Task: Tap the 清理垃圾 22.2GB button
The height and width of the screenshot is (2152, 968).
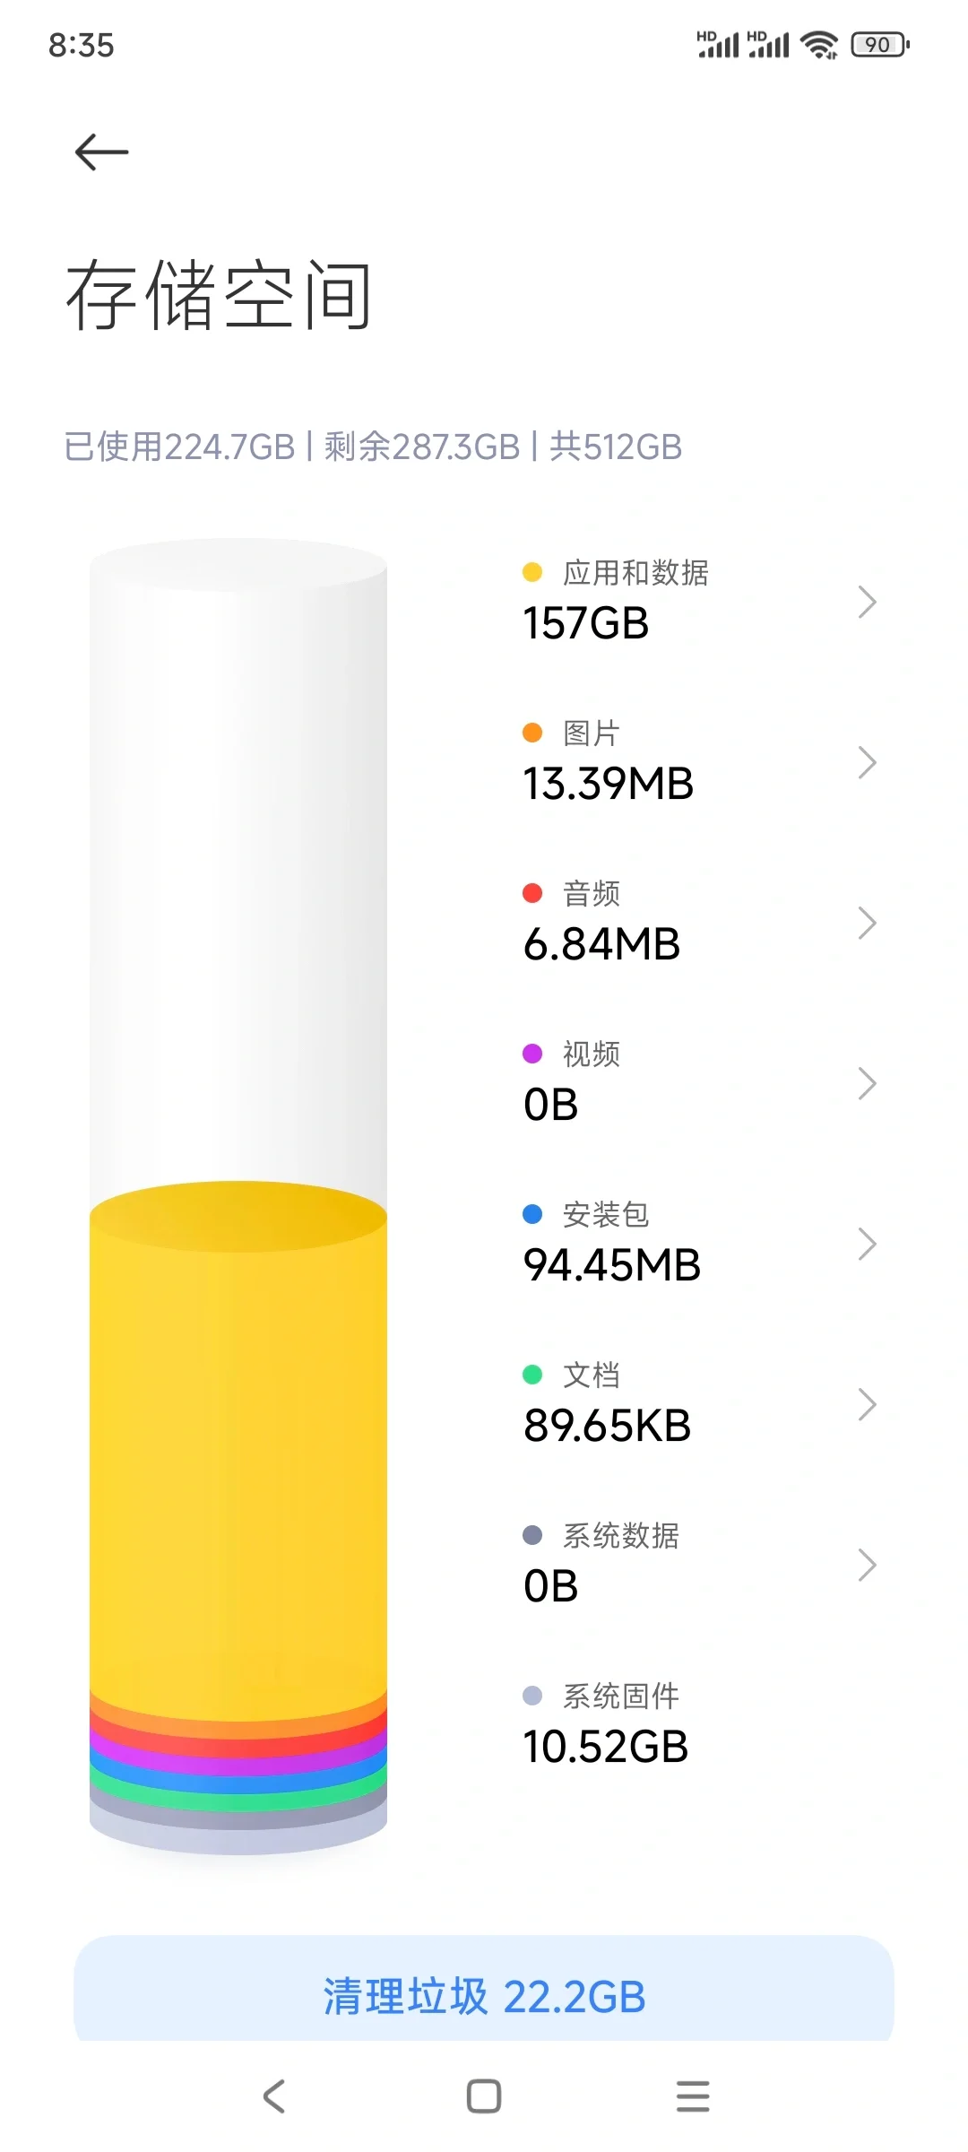Action: click(x=484, y=1996)
